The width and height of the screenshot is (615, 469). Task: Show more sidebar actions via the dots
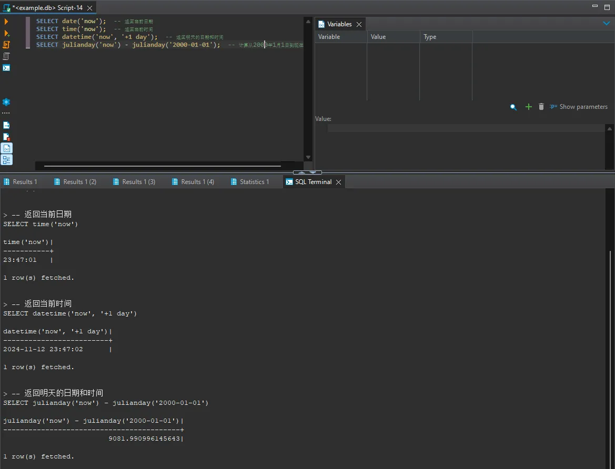(6, 113)
